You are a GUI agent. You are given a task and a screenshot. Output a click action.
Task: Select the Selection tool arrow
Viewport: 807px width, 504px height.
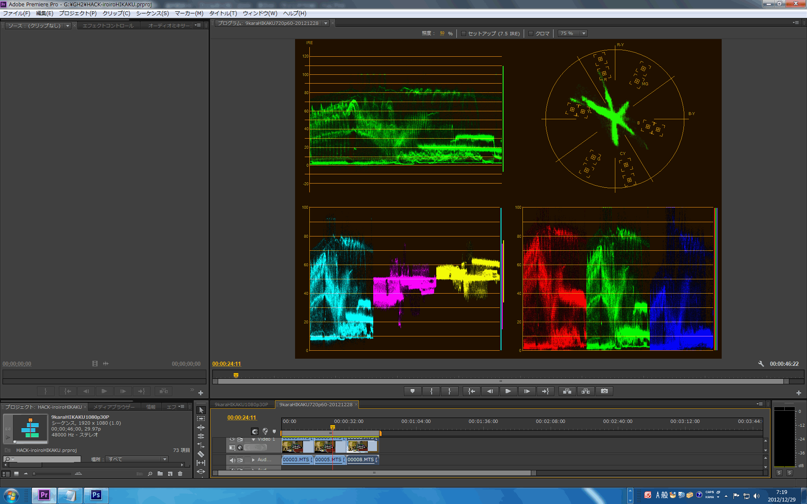[201, 410]
